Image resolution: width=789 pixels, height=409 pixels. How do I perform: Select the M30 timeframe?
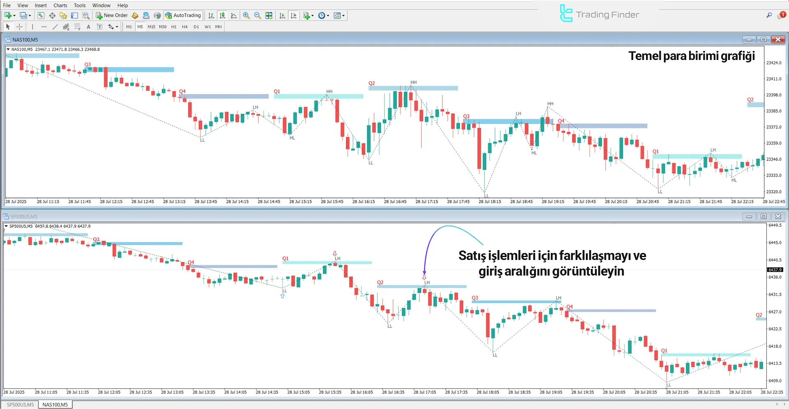point(163,27)
